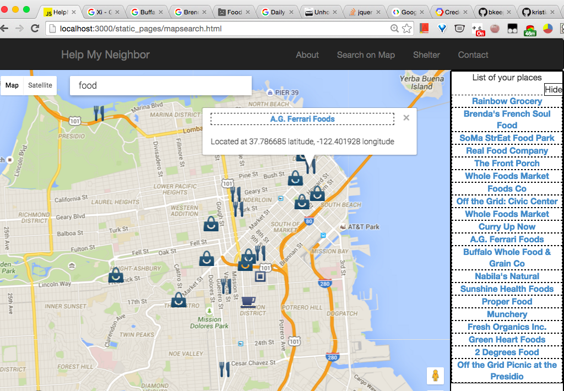Click the shopping bag marker near Lincoln Way
564x391 pixels.
(116, 275)
